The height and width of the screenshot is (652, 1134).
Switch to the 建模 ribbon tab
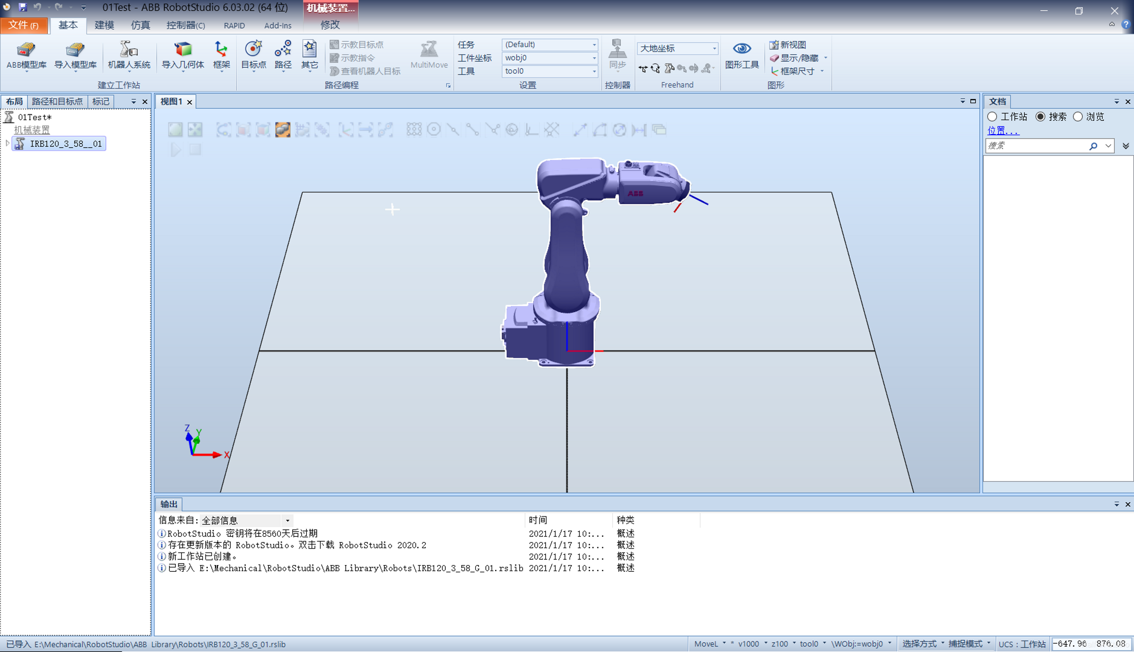pyautogui.click(x=104, y=25)
